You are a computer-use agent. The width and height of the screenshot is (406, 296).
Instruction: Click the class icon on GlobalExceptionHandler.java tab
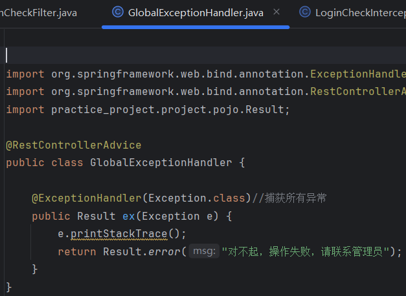click(x=118, y=12)
